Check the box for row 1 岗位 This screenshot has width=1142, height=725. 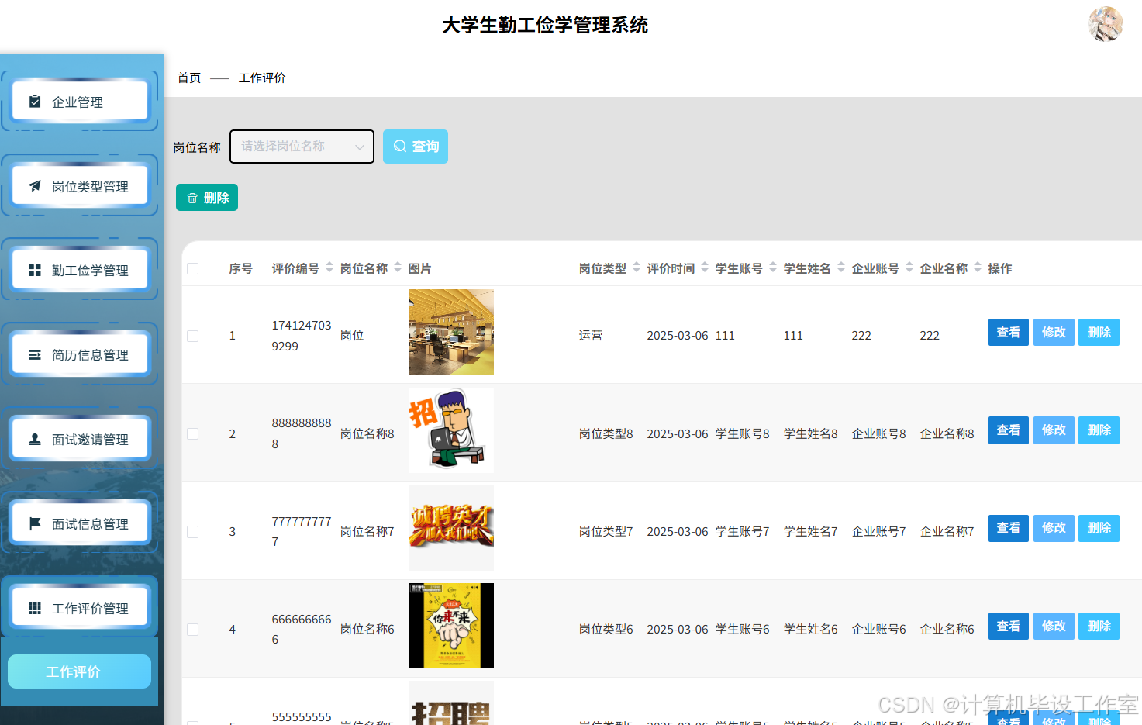[x=193, y=336]
